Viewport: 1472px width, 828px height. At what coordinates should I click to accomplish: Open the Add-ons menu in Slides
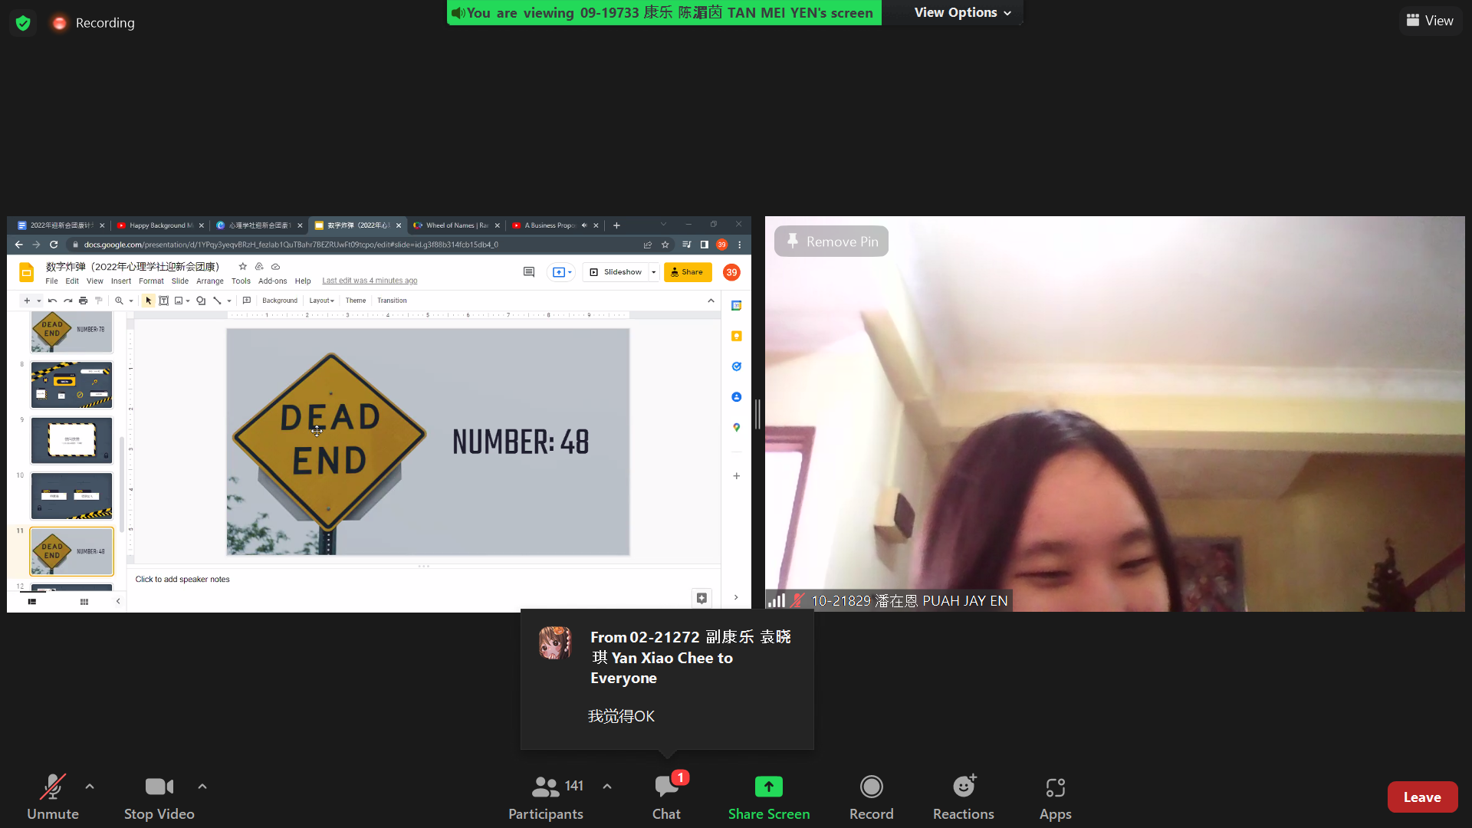click(x=272, y=281)
